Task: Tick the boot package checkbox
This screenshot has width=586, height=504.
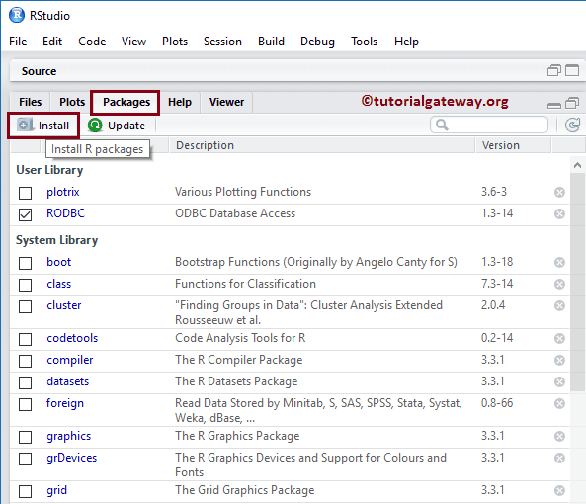Action: pyautogui.click(x=25, y=263)
